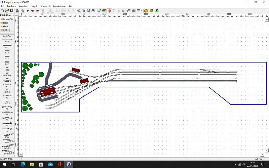This screenshot has height=168, width=269.
Task: Click the Save project toolbar icon
Action: [12, 11]
